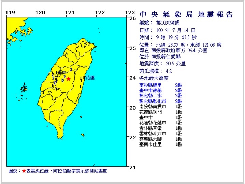Click the 臺中 label on the map
Viewport: 245px width, 184px height.
(62, 72)
